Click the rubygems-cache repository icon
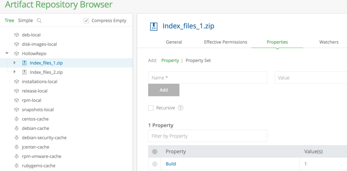The height and width of the screenshot is (171, 347). [x=16, y=166]
